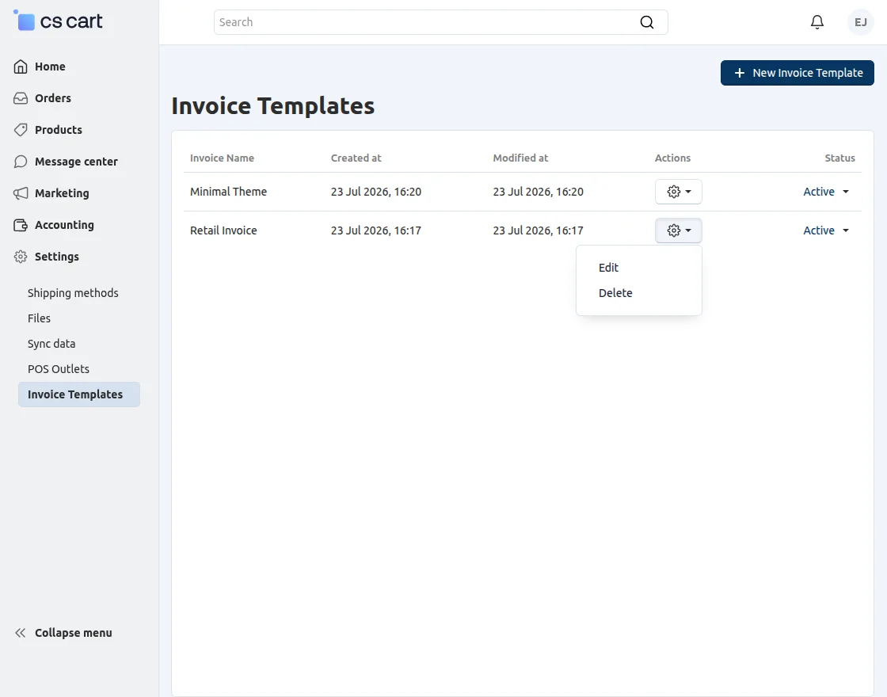Open Accounting section
Screen dimensions: 887x697
(64, 225)
